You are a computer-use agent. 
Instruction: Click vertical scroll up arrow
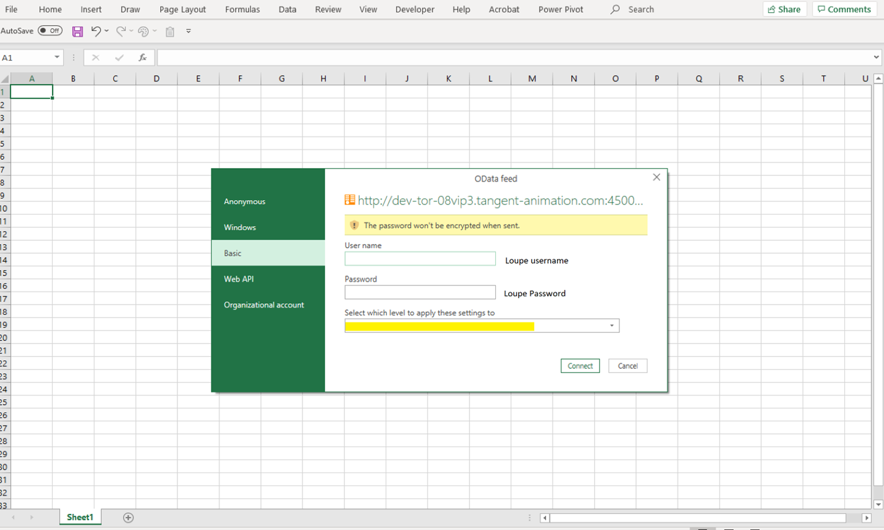coord(878,79)
